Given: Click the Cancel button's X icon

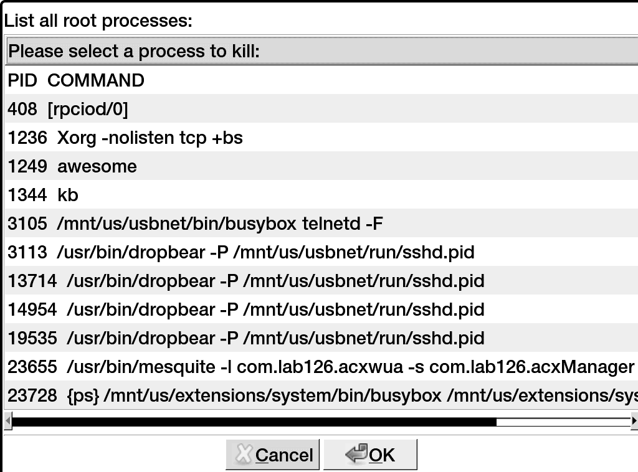Looking at the screenshot, I should (243, 455).
